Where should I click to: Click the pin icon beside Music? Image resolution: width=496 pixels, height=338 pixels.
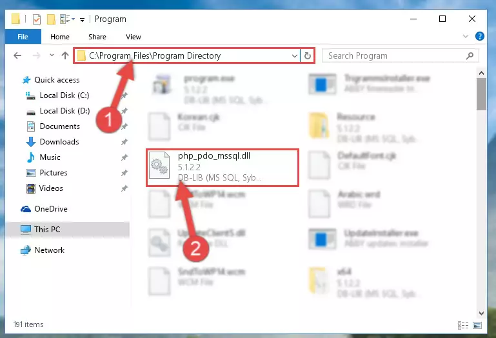[124, 157]
